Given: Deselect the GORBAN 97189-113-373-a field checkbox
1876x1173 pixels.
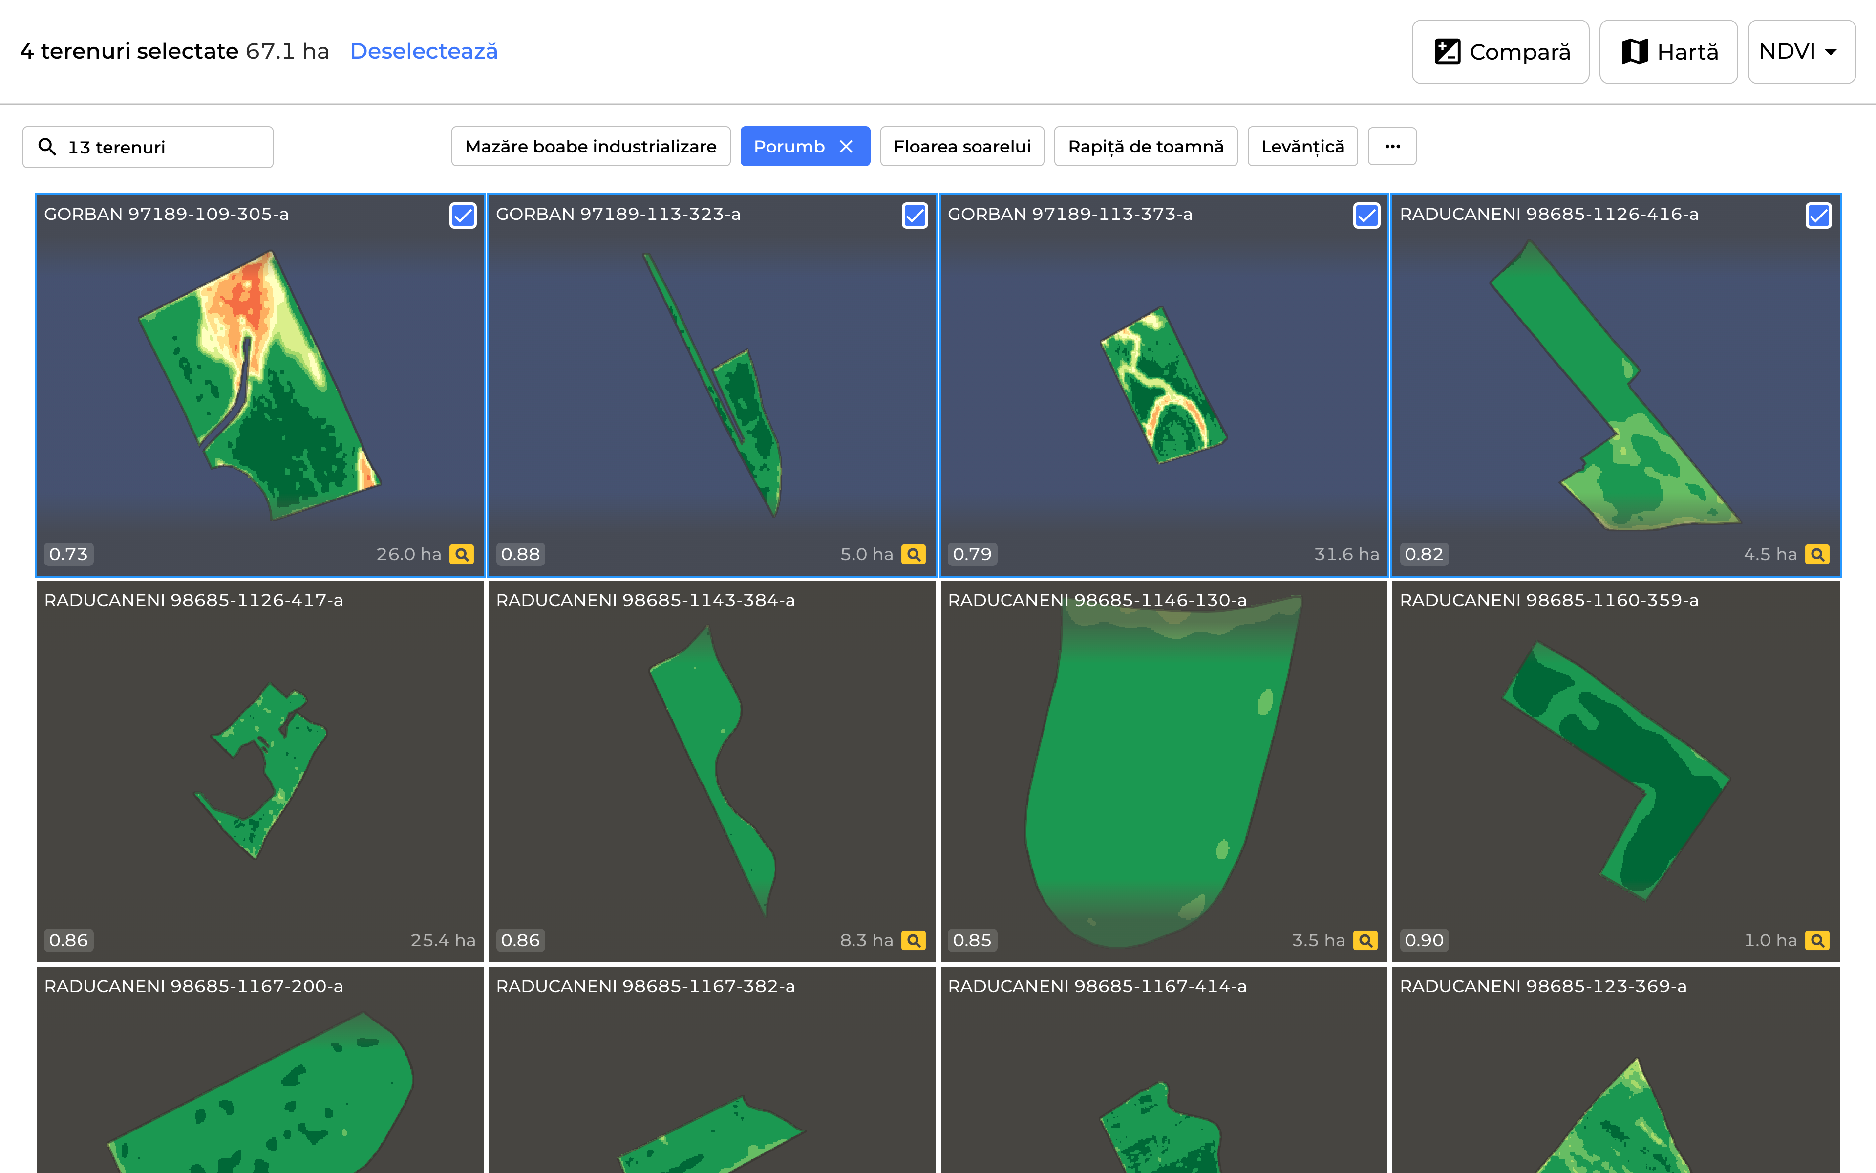Looking at the screenshot, I should (1366, 215).
